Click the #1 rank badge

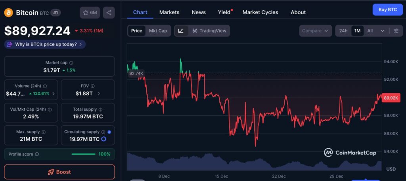click(x=56, y=12)
